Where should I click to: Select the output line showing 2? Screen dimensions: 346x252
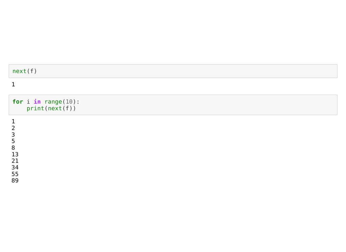pos(13,128)
